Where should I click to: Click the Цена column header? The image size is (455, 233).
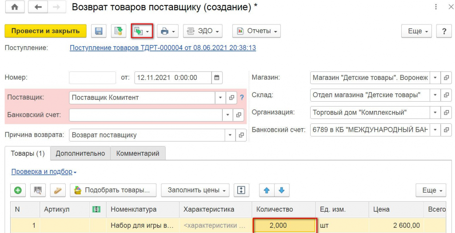pos(396,209)
